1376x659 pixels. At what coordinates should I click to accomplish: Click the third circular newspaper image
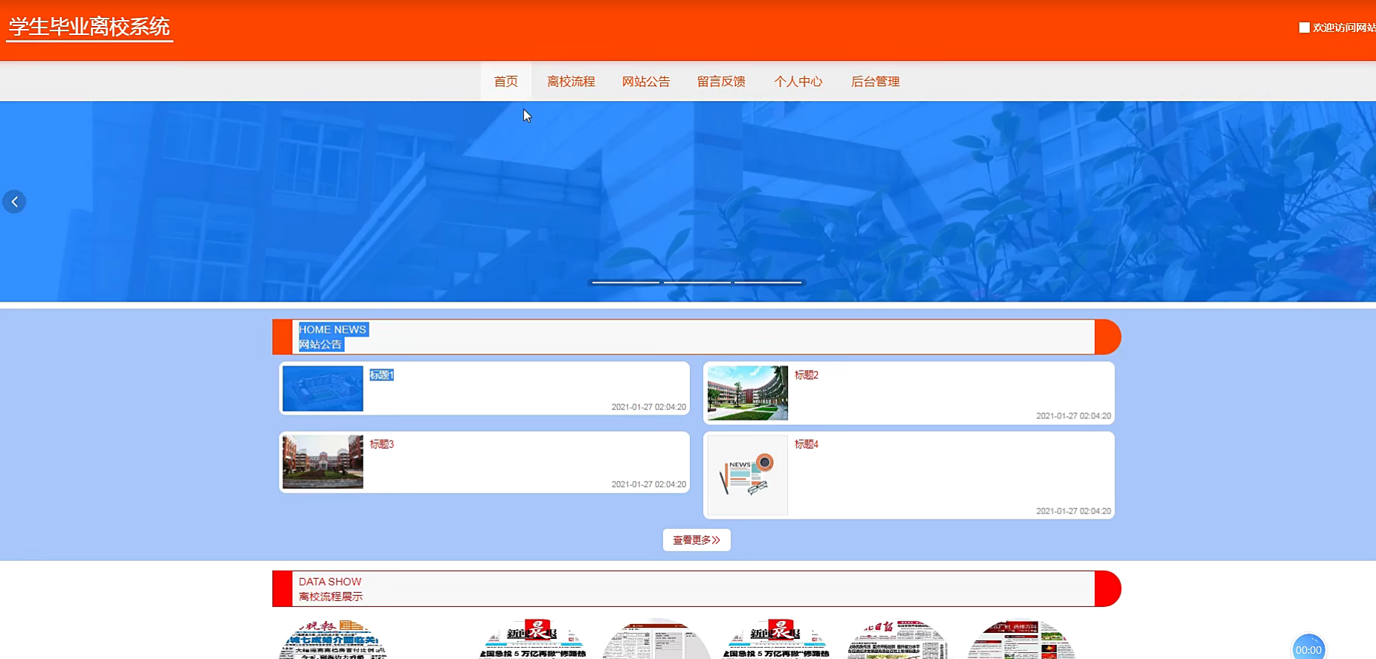click(656, 639)
